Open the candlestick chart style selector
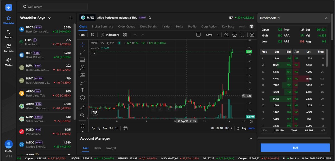 (x=93, y=35)
